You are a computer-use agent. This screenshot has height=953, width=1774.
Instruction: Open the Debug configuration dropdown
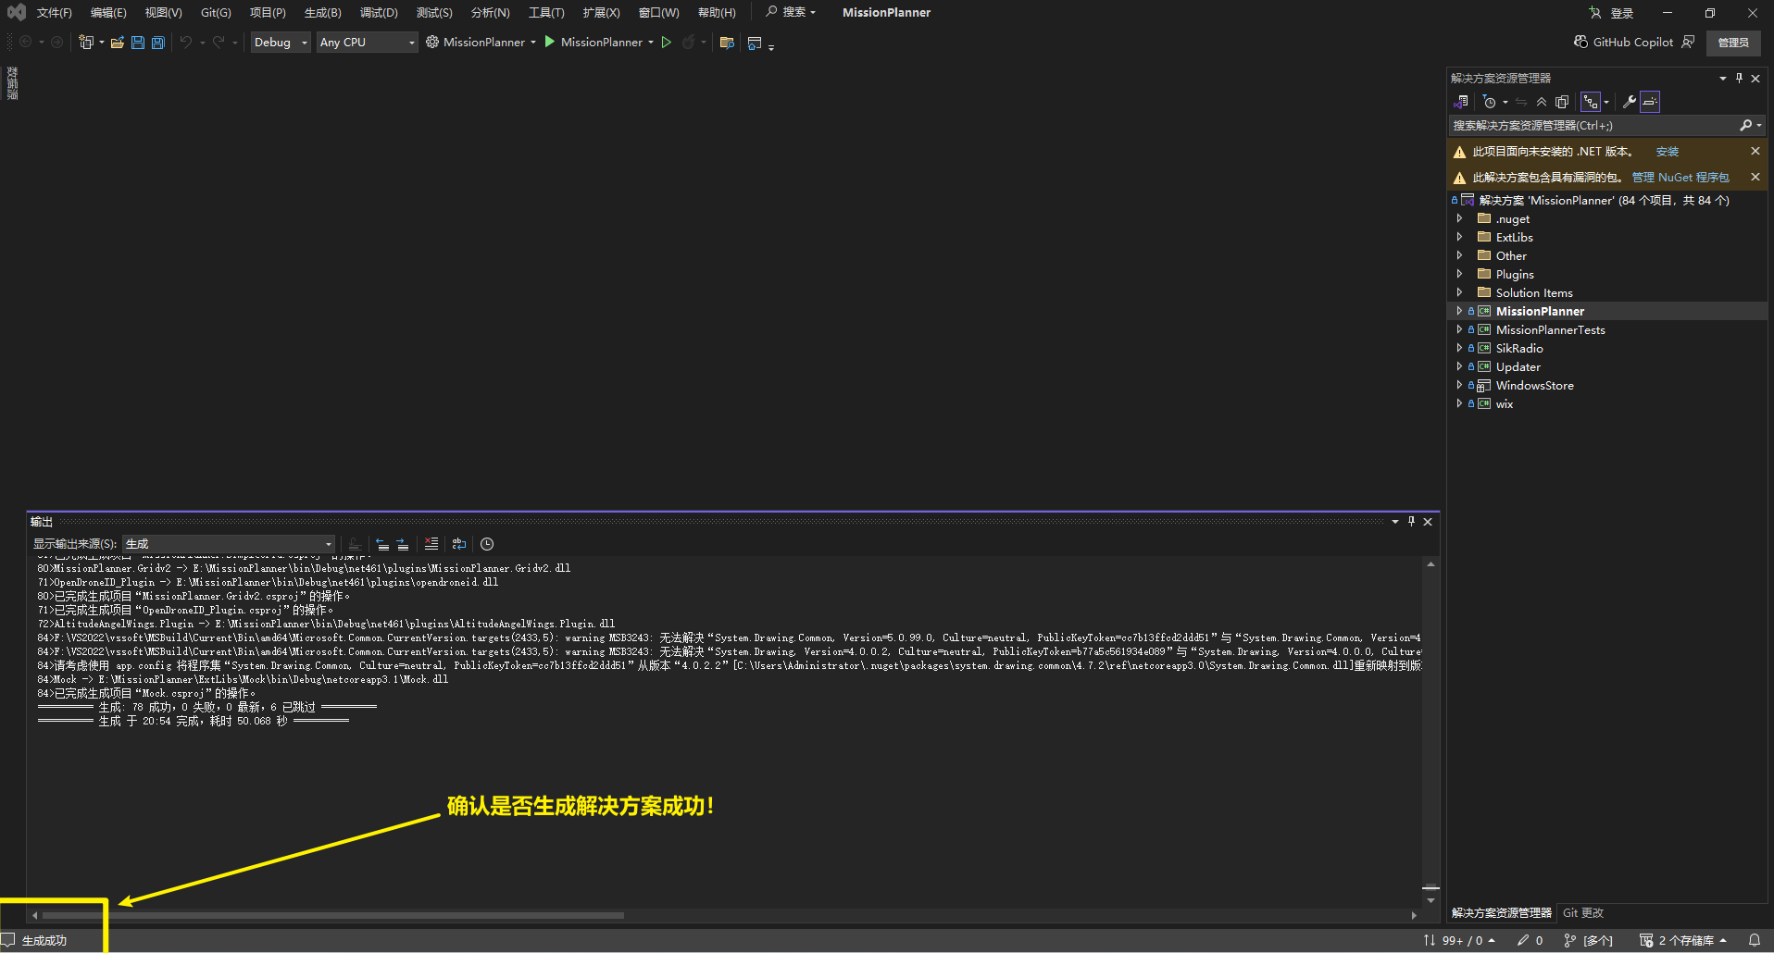[x=281, y=43]
